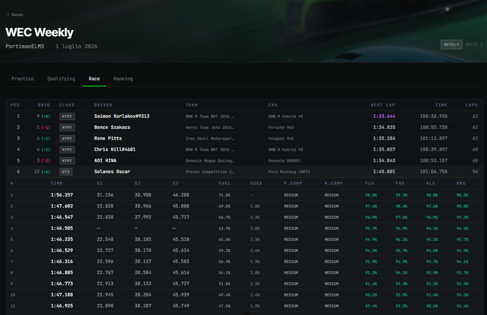Select lap time 1:47.602
Screen dimensions: 487x315
(62, 206)
